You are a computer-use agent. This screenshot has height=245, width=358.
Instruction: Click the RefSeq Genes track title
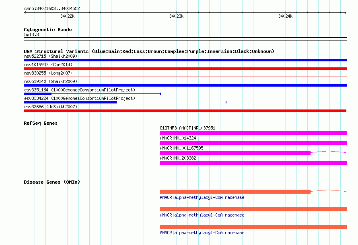tap(41, 123)
